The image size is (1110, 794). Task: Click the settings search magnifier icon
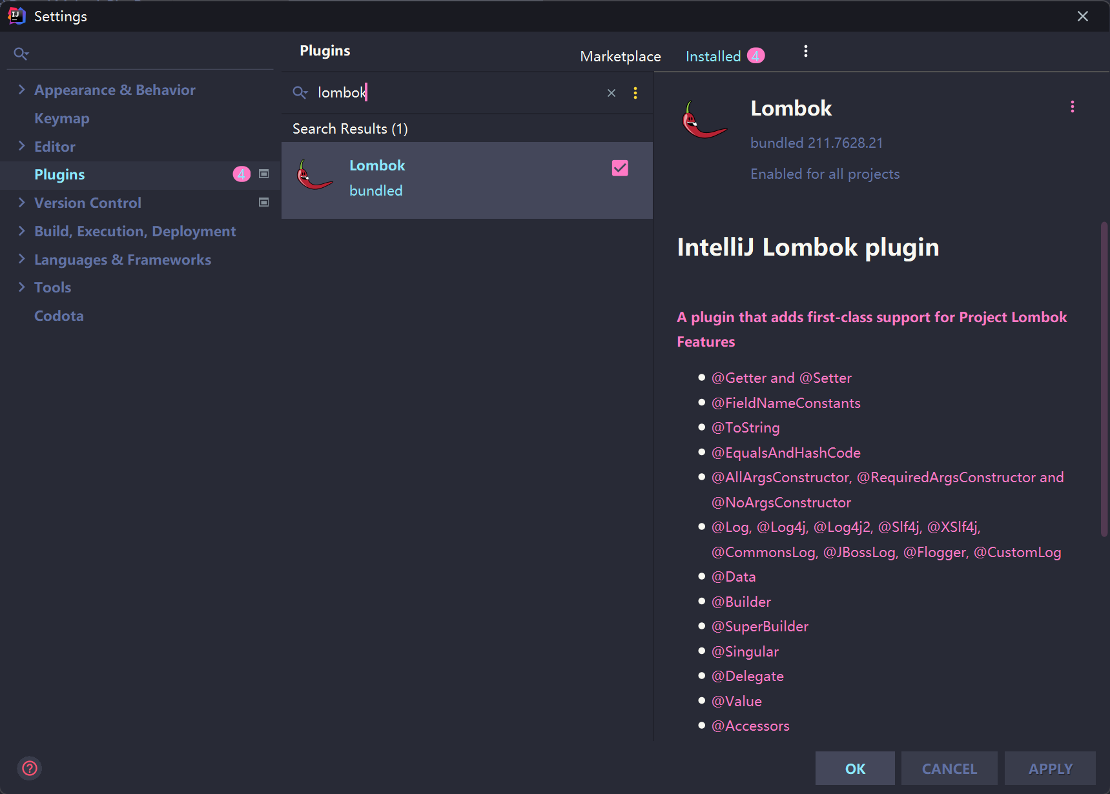tap(21, 54)
